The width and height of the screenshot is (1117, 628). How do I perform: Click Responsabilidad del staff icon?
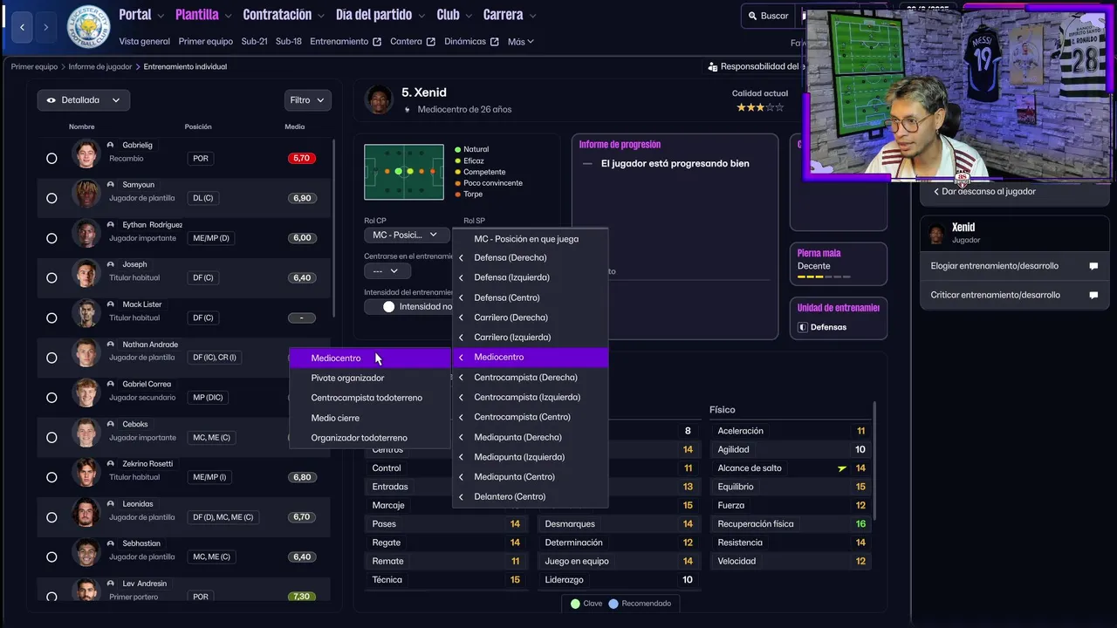(x=713, y=66)
